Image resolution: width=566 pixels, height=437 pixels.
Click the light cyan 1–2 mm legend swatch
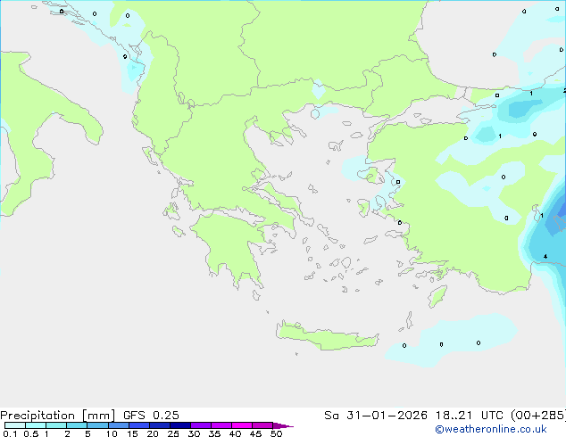pyautogui.click(x=55, y=425)
